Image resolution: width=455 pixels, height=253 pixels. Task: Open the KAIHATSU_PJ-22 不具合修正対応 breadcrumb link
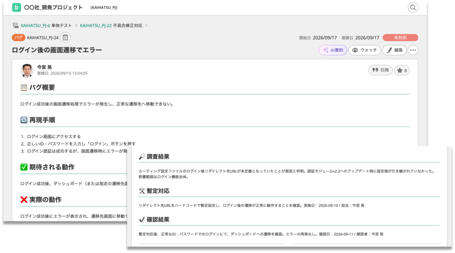coord(111,25)
